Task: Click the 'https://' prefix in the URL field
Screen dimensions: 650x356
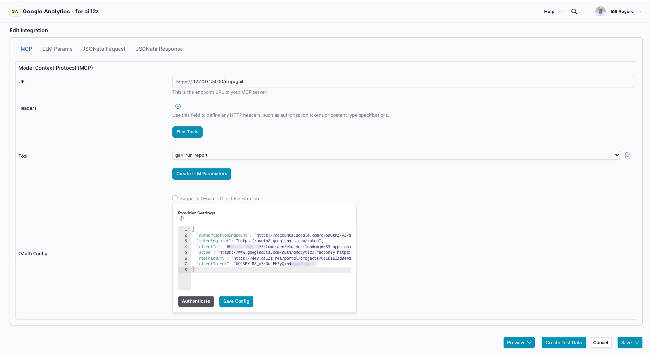Action: pos(184,82)
